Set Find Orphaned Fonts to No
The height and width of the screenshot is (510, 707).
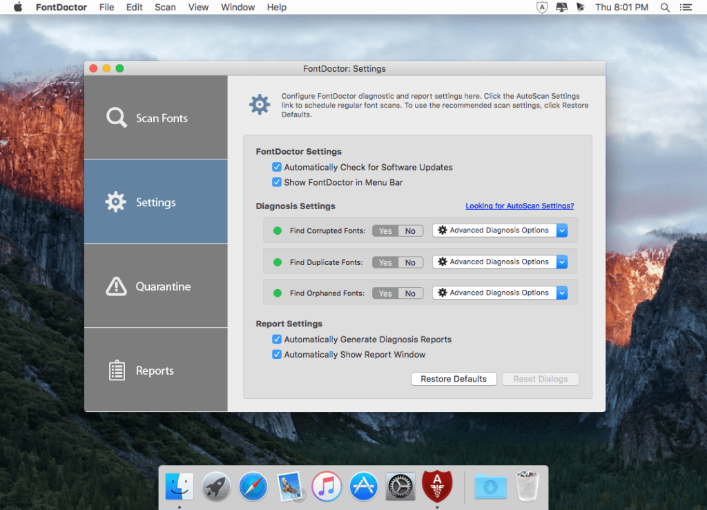409,293
